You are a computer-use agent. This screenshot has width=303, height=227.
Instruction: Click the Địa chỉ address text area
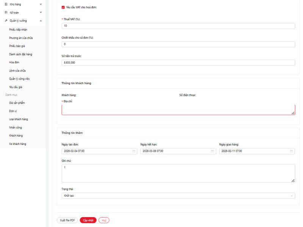click(178, 110)
